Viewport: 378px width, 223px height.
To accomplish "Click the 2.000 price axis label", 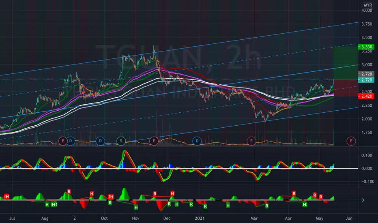I will (367, 119).
